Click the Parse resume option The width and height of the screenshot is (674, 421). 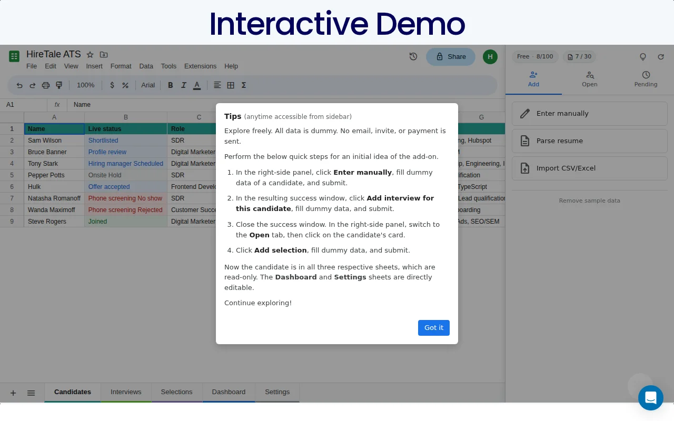[590, 141]
